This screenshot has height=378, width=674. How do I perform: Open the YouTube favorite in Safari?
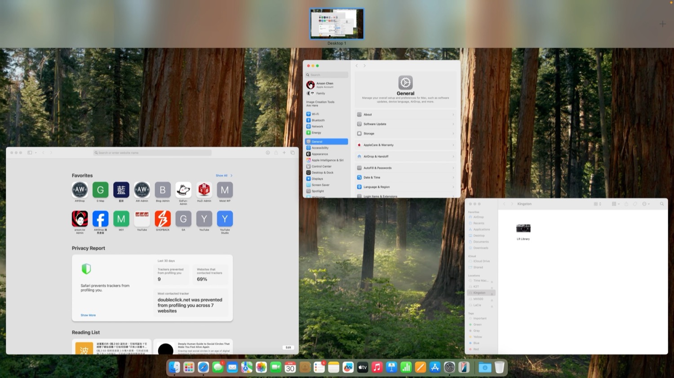click(x=142, y=220)
